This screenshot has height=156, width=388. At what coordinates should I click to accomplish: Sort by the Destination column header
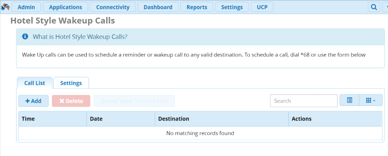[x=222, y=118]
